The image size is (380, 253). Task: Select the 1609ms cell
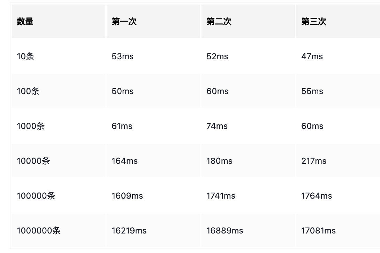(x=153, y=196)
